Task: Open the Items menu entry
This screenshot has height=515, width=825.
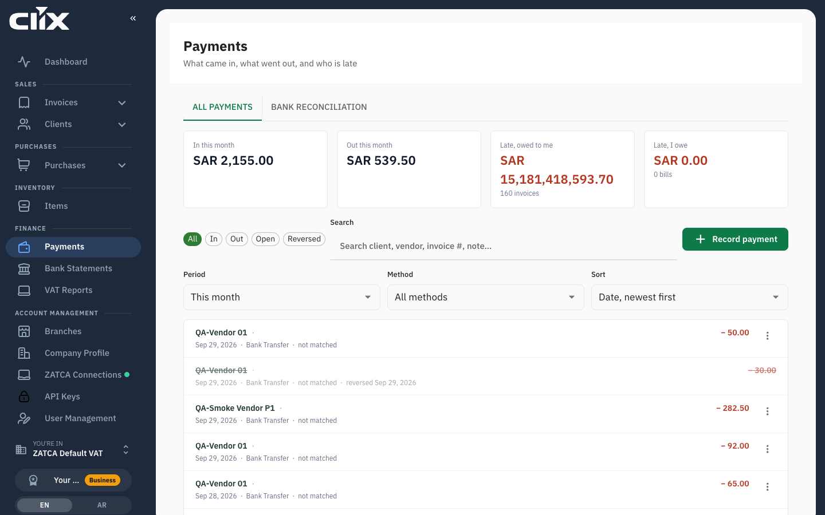Action: 73,206
